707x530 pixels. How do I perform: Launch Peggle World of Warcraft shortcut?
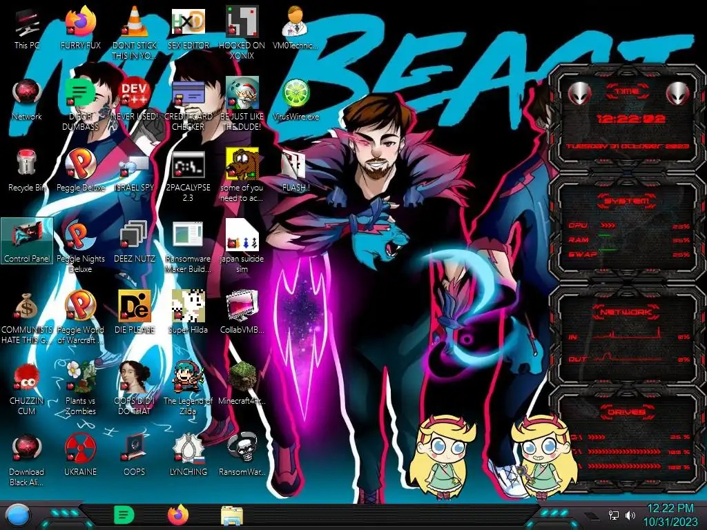tap(80, 317)
